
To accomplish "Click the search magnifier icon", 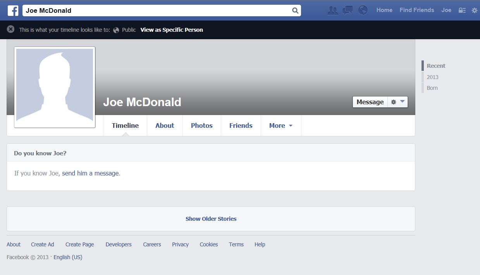I will [x=295, y=10].
